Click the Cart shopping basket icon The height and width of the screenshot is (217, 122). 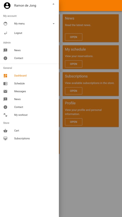(5, 131)
